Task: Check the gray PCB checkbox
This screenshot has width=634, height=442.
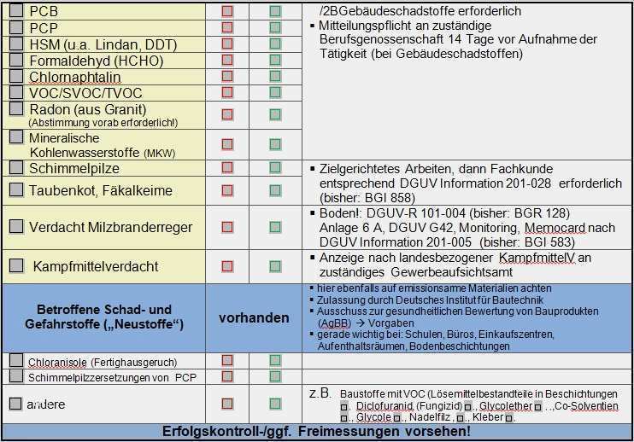Action: [x=16, y=10]
